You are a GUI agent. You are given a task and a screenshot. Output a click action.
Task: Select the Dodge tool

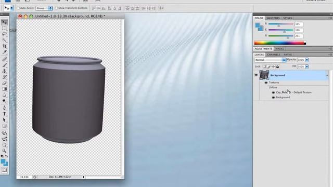(4, 101)
